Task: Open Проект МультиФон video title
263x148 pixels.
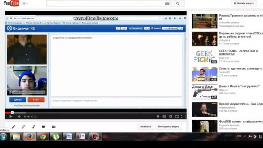Action: pyautogui.click(x=241, y=104)
